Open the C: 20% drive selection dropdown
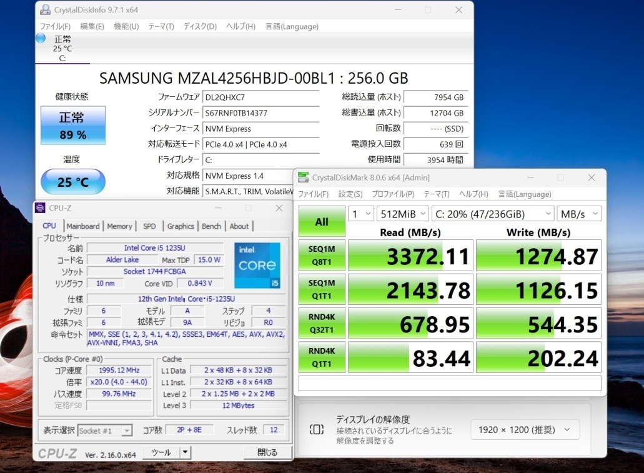 coord(492,214)
